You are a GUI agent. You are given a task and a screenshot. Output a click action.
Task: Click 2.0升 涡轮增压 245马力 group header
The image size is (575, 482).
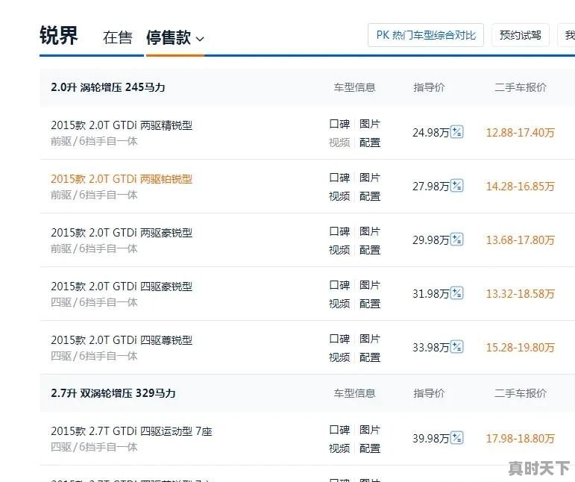(x=108, y=87)
